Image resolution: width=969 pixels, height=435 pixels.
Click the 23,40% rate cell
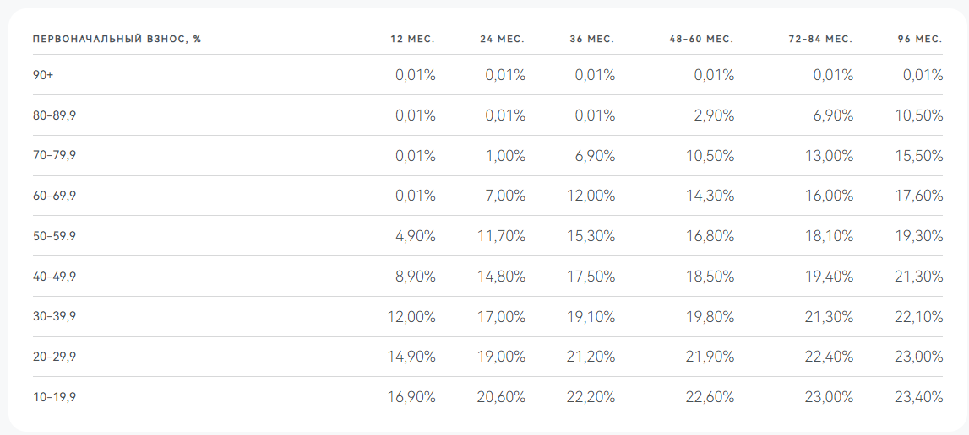(x=918, y=397)
